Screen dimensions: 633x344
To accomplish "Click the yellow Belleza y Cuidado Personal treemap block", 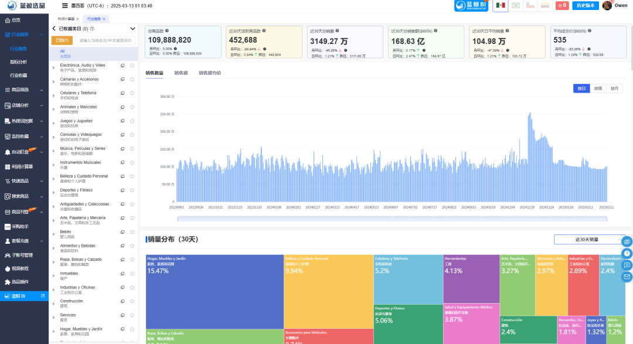I will (329, 291).
